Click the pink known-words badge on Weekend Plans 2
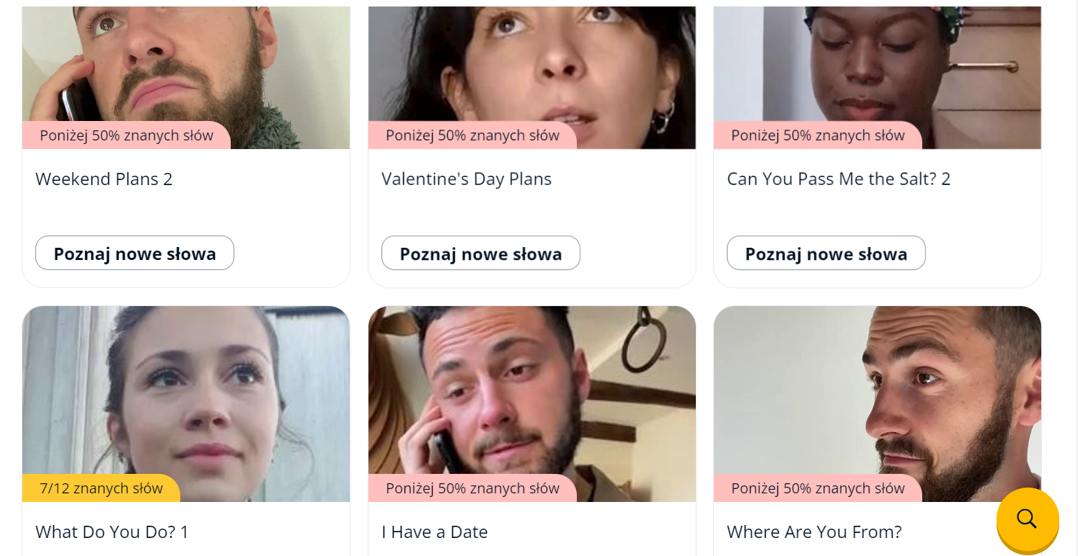1078x556 pixels. pos(126,135)
